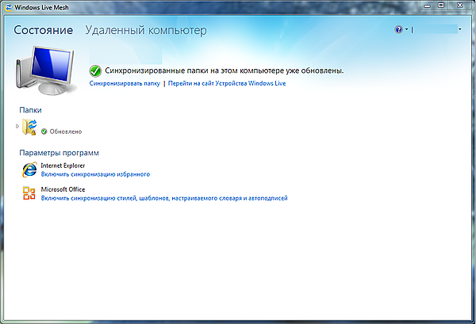The height and width of the screenshot is (324, 476).
Task: Click the purple help question mark icon
Action: coord(398,29)
